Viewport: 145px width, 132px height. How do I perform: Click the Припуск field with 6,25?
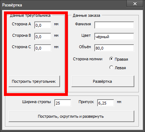(x=106, y=103)
